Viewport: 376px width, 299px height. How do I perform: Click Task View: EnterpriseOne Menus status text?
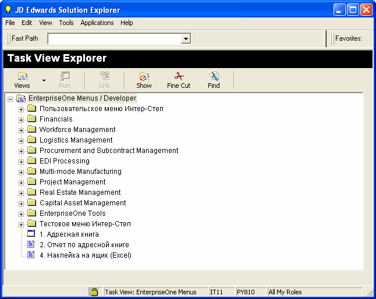point(151,292)
